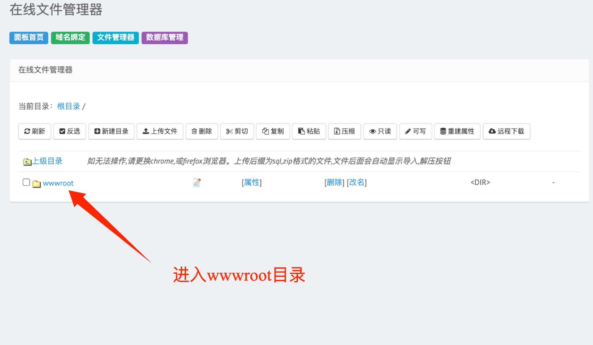Screen dimensions: 593x345
Task: Click the invert selection (反选) toggle
Action: click(70, 131)
